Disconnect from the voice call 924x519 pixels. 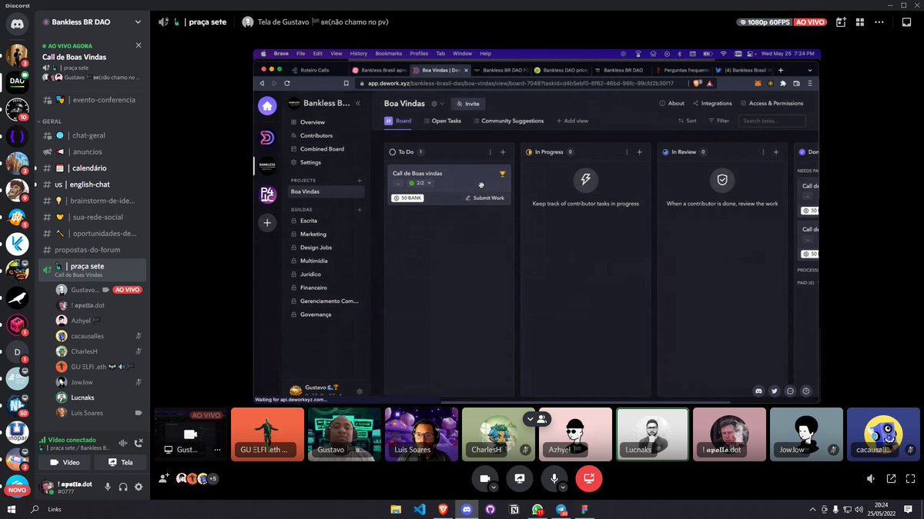(139, 443)
